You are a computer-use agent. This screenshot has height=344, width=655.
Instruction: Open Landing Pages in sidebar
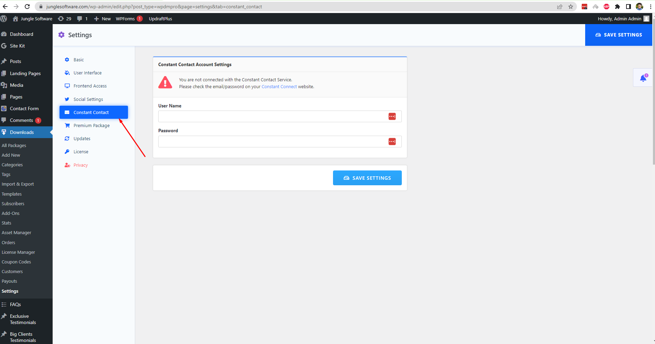tap(26, 73)
